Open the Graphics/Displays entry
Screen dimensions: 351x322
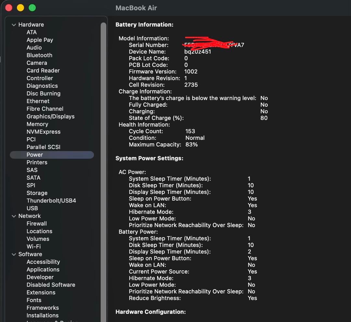[x=50, y=117]
